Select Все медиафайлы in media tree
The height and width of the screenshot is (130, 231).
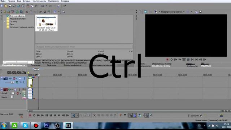click(x=17, y=16)
